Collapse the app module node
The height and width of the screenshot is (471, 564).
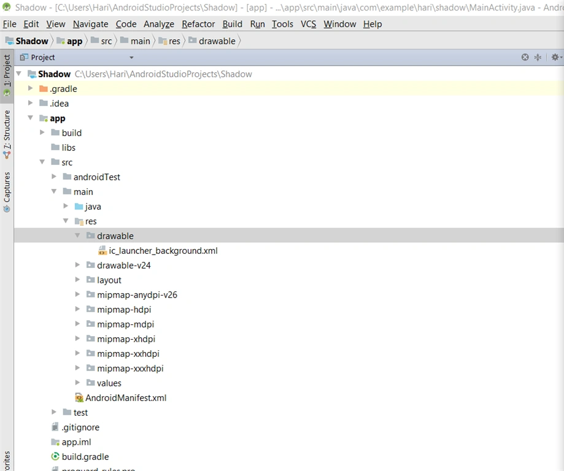click(x=31, y=118)
